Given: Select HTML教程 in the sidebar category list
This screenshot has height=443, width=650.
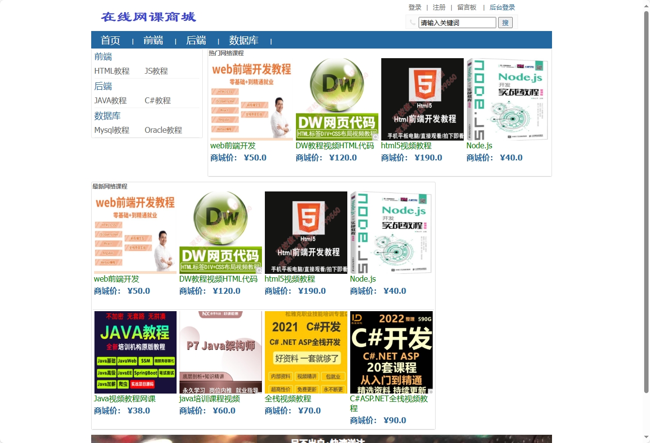Looking at the screenshot, I should coord(112,71).
